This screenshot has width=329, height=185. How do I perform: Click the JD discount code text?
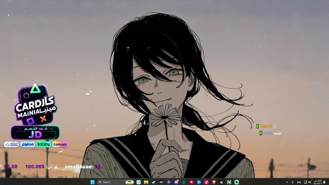[35, 135]
